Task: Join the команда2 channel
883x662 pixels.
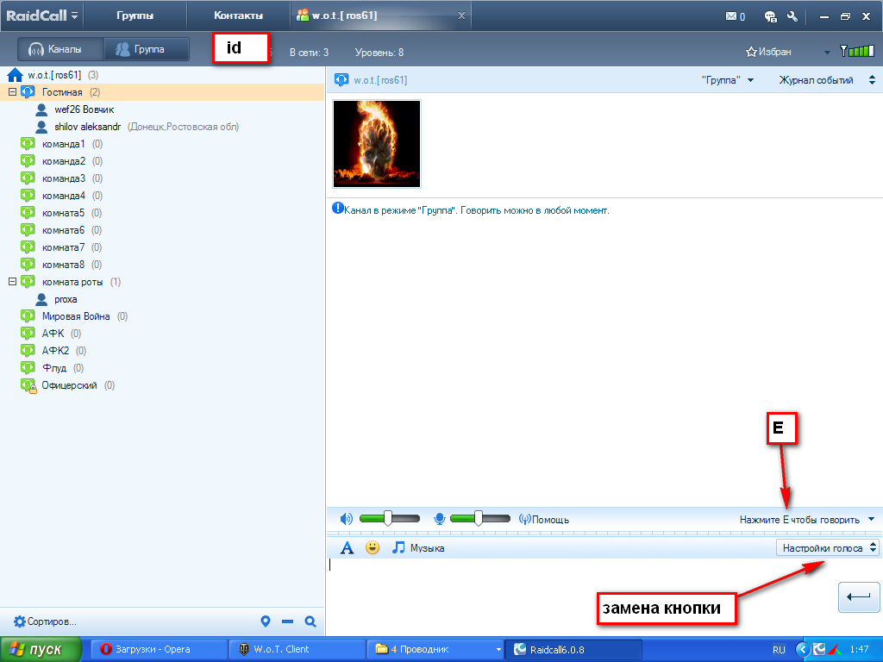Action: [x=63, y=161]
